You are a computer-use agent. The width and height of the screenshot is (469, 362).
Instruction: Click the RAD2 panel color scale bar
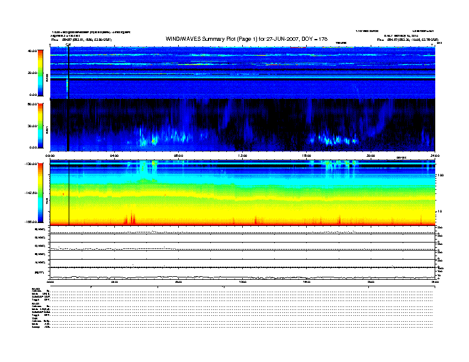tap(40, 73)
